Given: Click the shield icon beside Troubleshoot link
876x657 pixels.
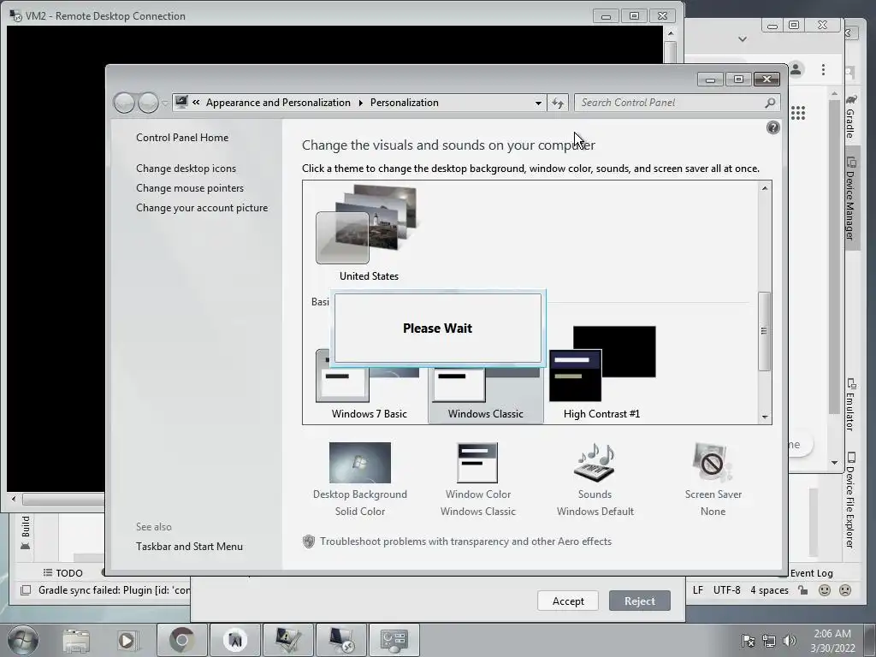Looking at the screenshot, I should pyautogui.click(x=308, y=542).
